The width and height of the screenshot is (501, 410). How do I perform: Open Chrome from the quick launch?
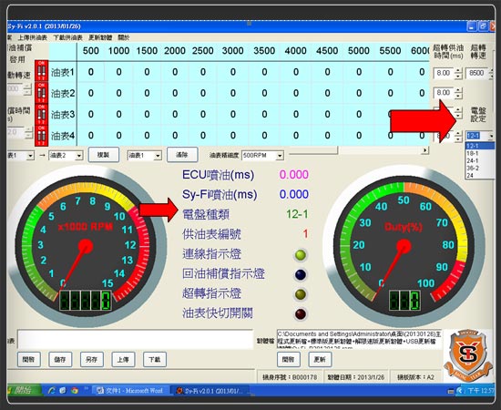75,390
